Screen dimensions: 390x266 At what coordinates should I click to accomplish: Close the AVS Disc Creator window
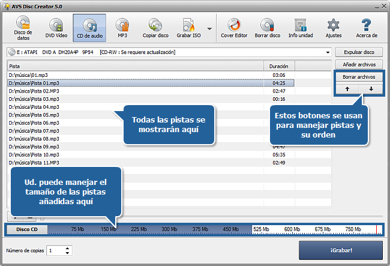tap(384, 7)
